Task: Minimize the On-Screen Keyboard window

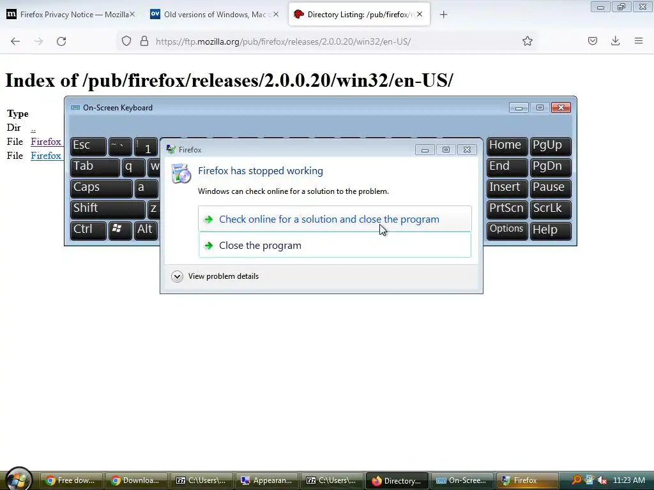Action: click(x=519, y=108)
